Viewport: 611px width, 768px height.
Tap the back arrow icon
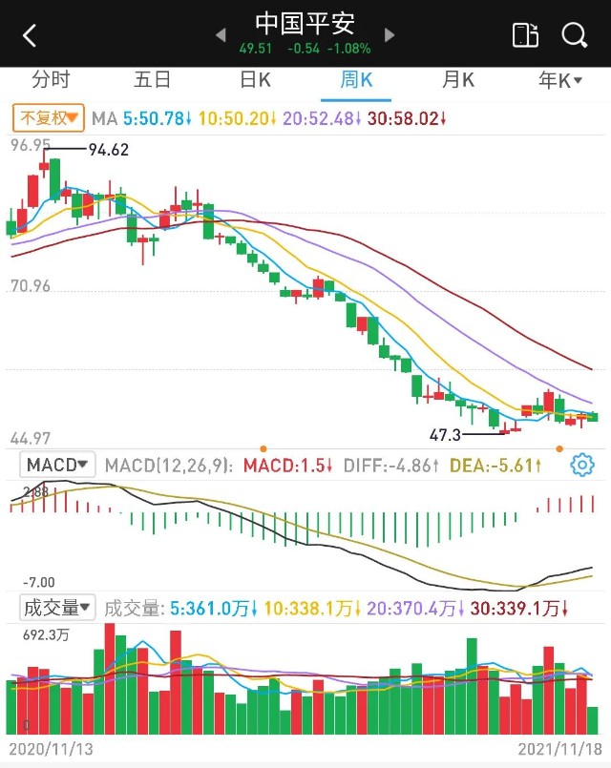click(30, 36)
